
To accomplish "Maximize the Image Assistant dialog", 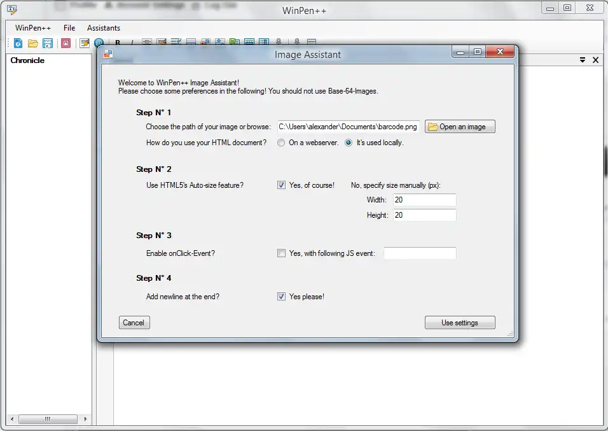I will click(x=478, y=52).
